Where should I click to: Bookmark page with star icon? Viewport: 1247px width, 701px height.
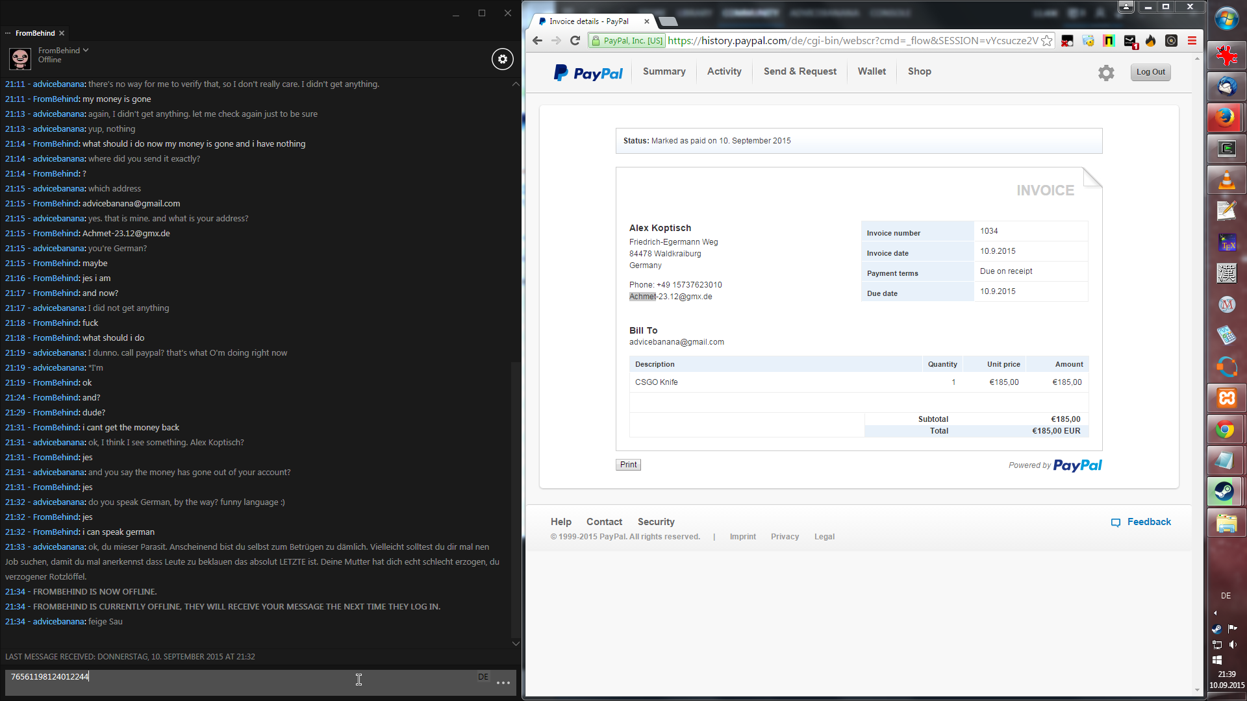coord(1046,41)
